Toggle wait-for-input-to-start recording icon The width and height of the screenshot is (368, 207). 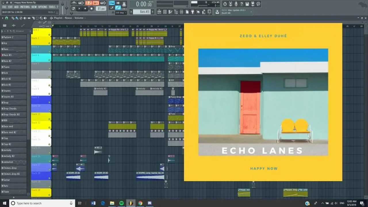click(x=81, y=3)
